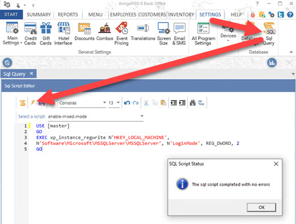Screen dimensions: 296x224
Task: Click the blue help question mark icon
Action: pos(290,15)
